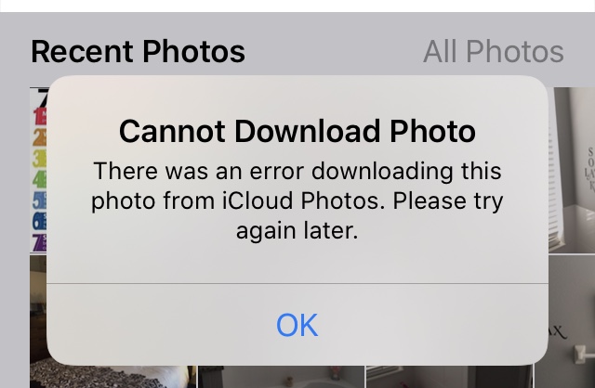Image resolution: width=595 pixels, height=388 pixels.
Task: Open the rainbow numbered list thumbnail
Action: point(38,170)
